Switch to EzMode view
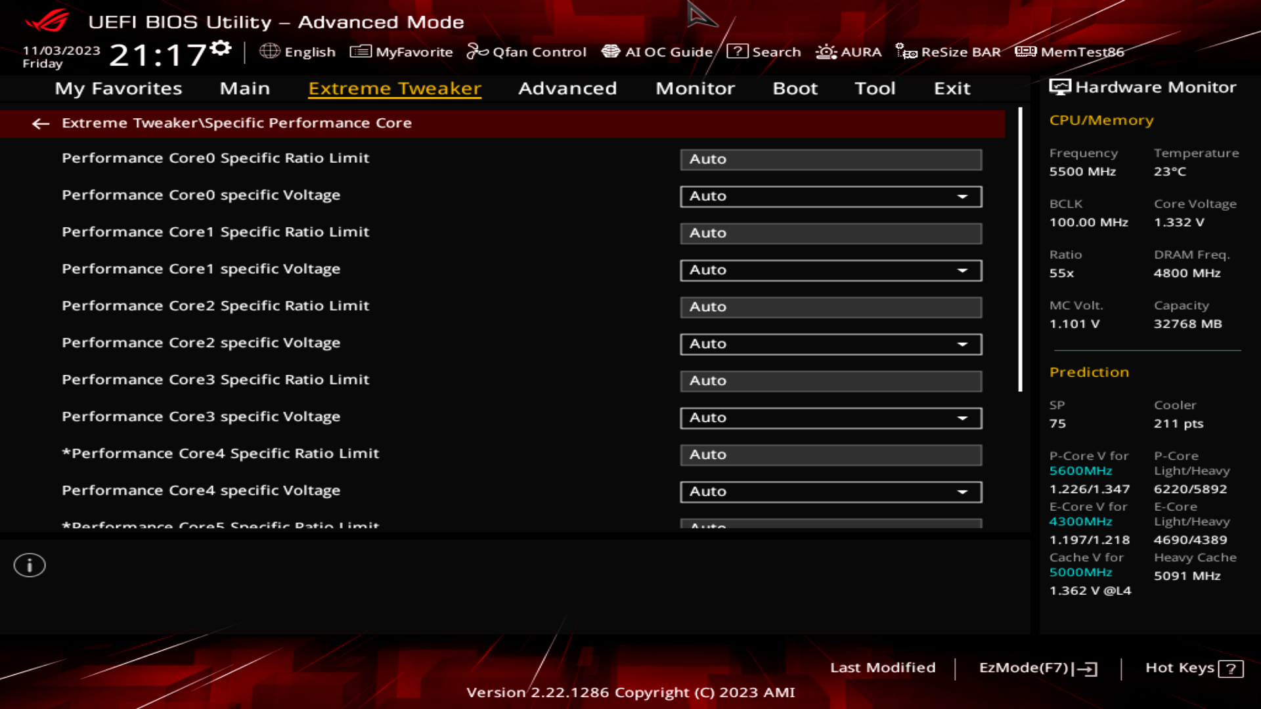 (x=1036, y=666)
